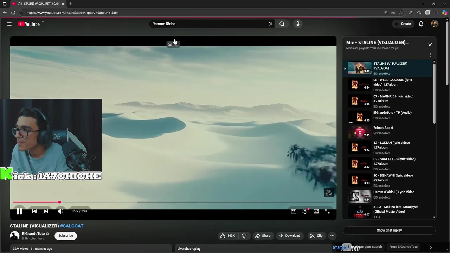Translate the page via address bar icon

pyautogui.click(x=393, y=13)
